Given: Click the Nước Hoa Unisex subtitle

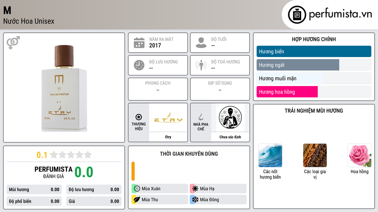Looking at the screenshot, I should tap(29, 21).
